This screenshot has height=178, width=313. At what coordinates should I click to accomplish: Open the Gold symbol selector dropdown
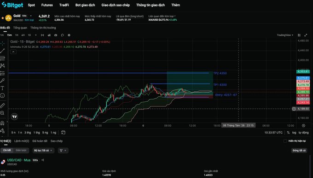(31, 16)
